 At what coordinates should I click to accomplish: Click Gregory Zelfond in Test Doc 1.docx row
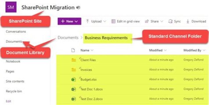(193, 89)
